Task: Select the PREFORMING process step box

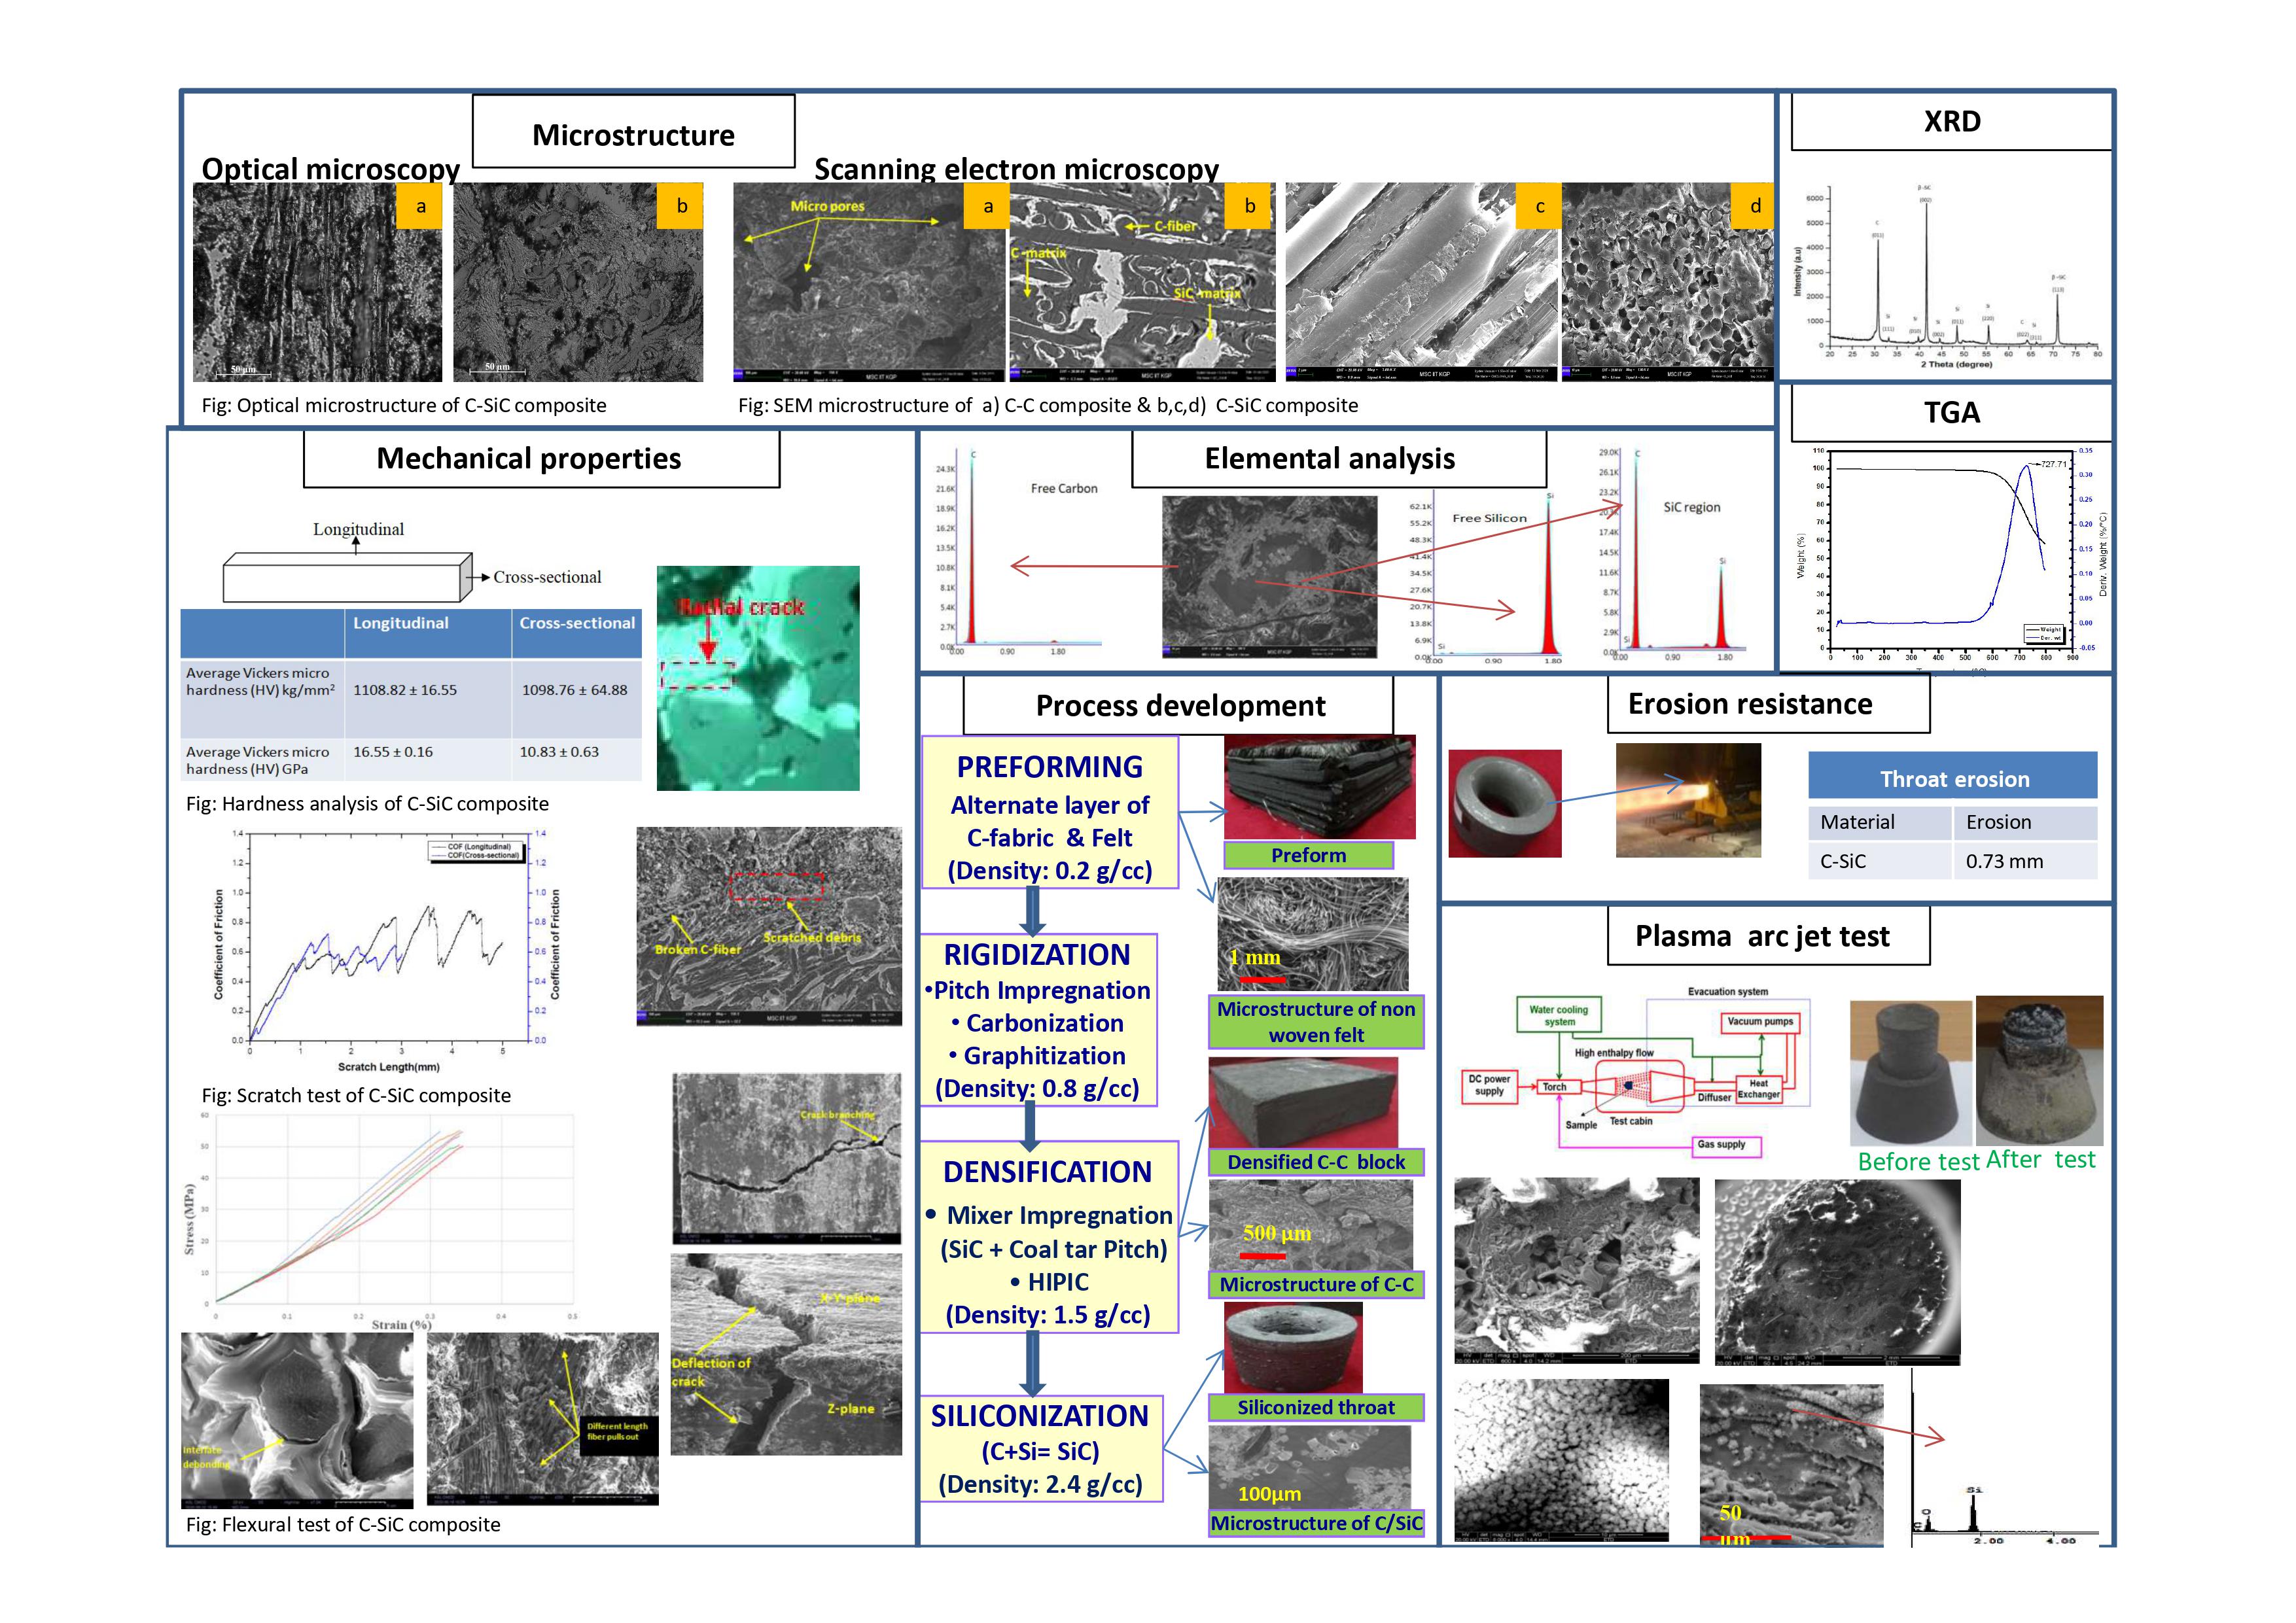Action: pyautogui.click(x=1050, y=813)
